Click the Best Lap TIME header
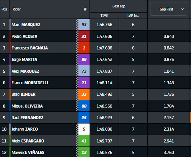 [x=104, y=16]
